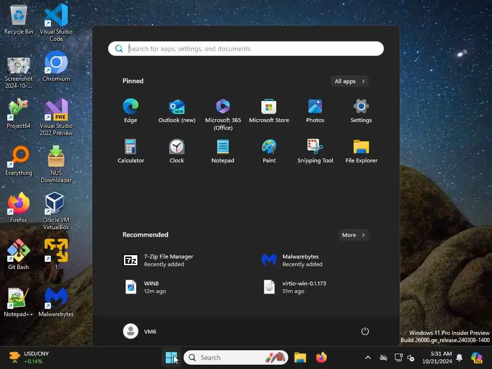Screen dimensions: 492x369
Task: Select the desktop shortcut named 1
Action: coord(56,255)
